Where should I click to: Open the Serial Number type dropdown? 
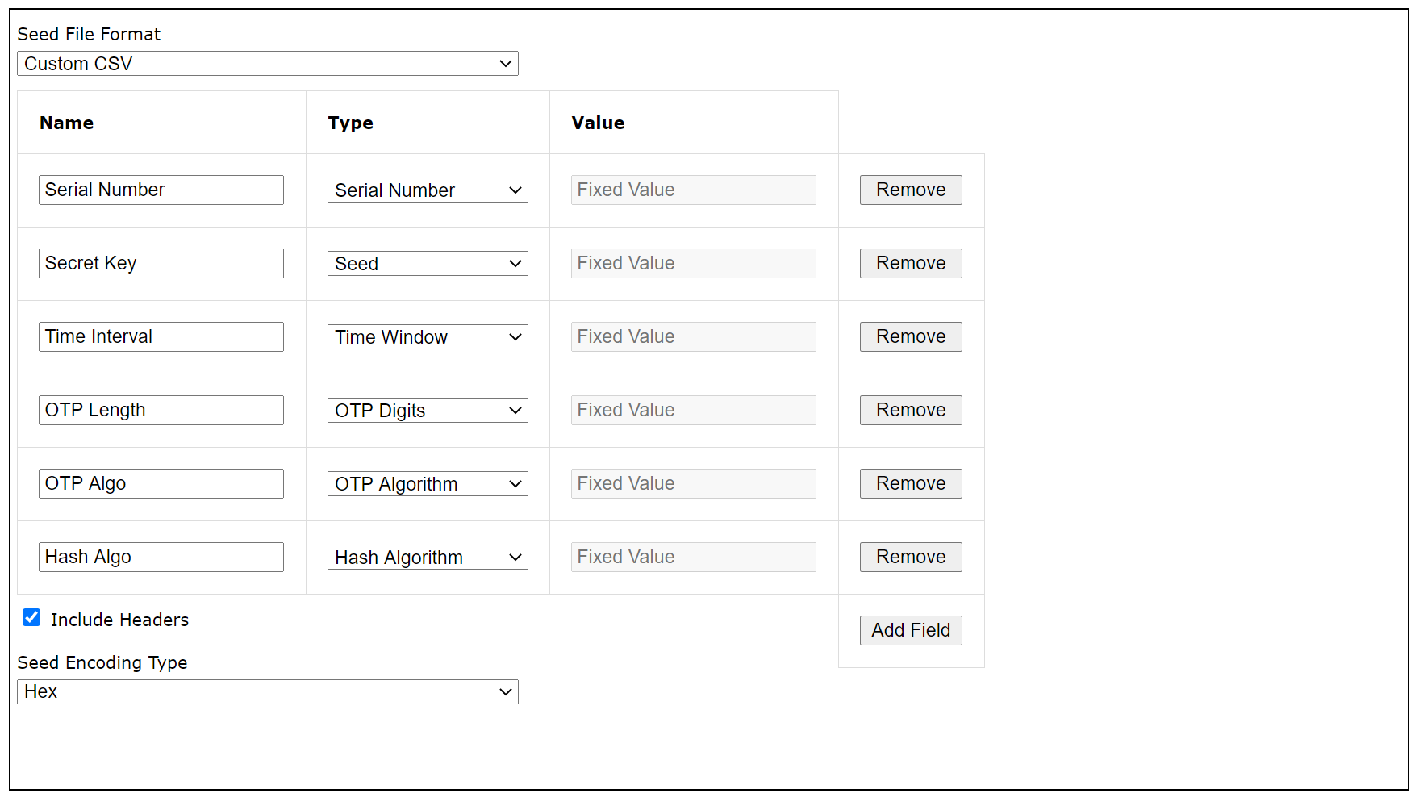pos(428,190)
